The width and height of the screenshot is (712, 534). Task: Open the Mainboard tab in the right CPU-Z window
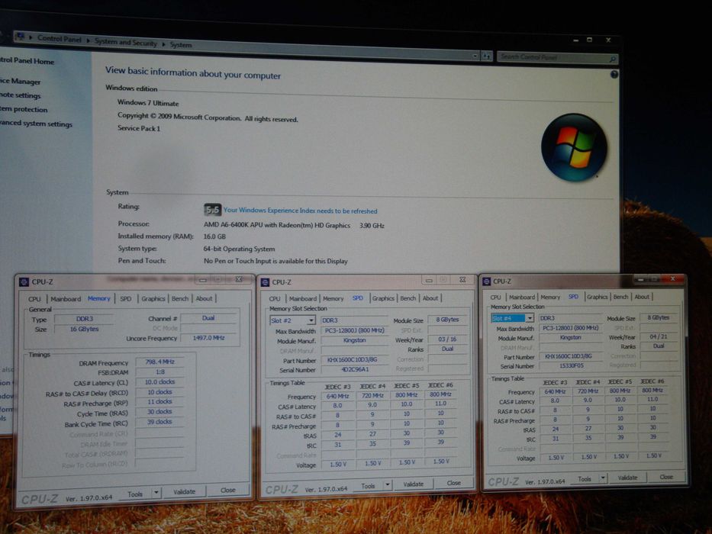point(522,297)
